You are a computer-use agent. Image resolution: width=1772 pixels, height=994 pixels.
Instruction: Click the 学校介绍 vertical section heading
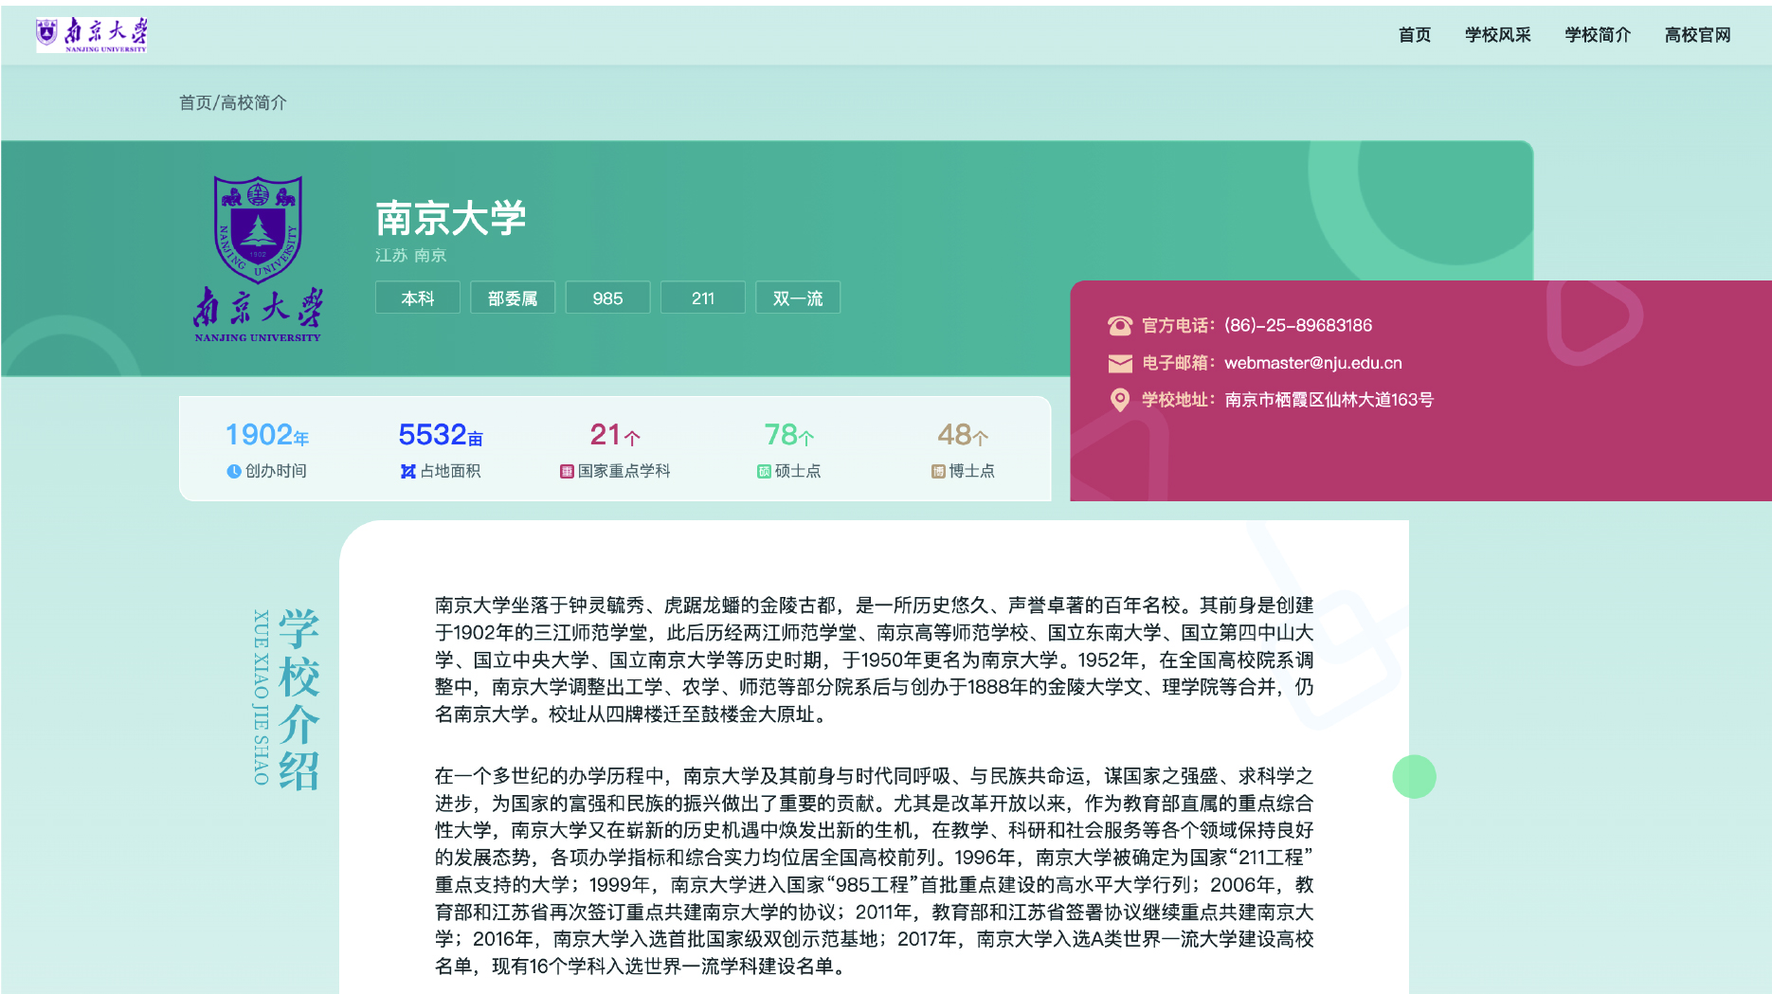[x=298, y=699]
